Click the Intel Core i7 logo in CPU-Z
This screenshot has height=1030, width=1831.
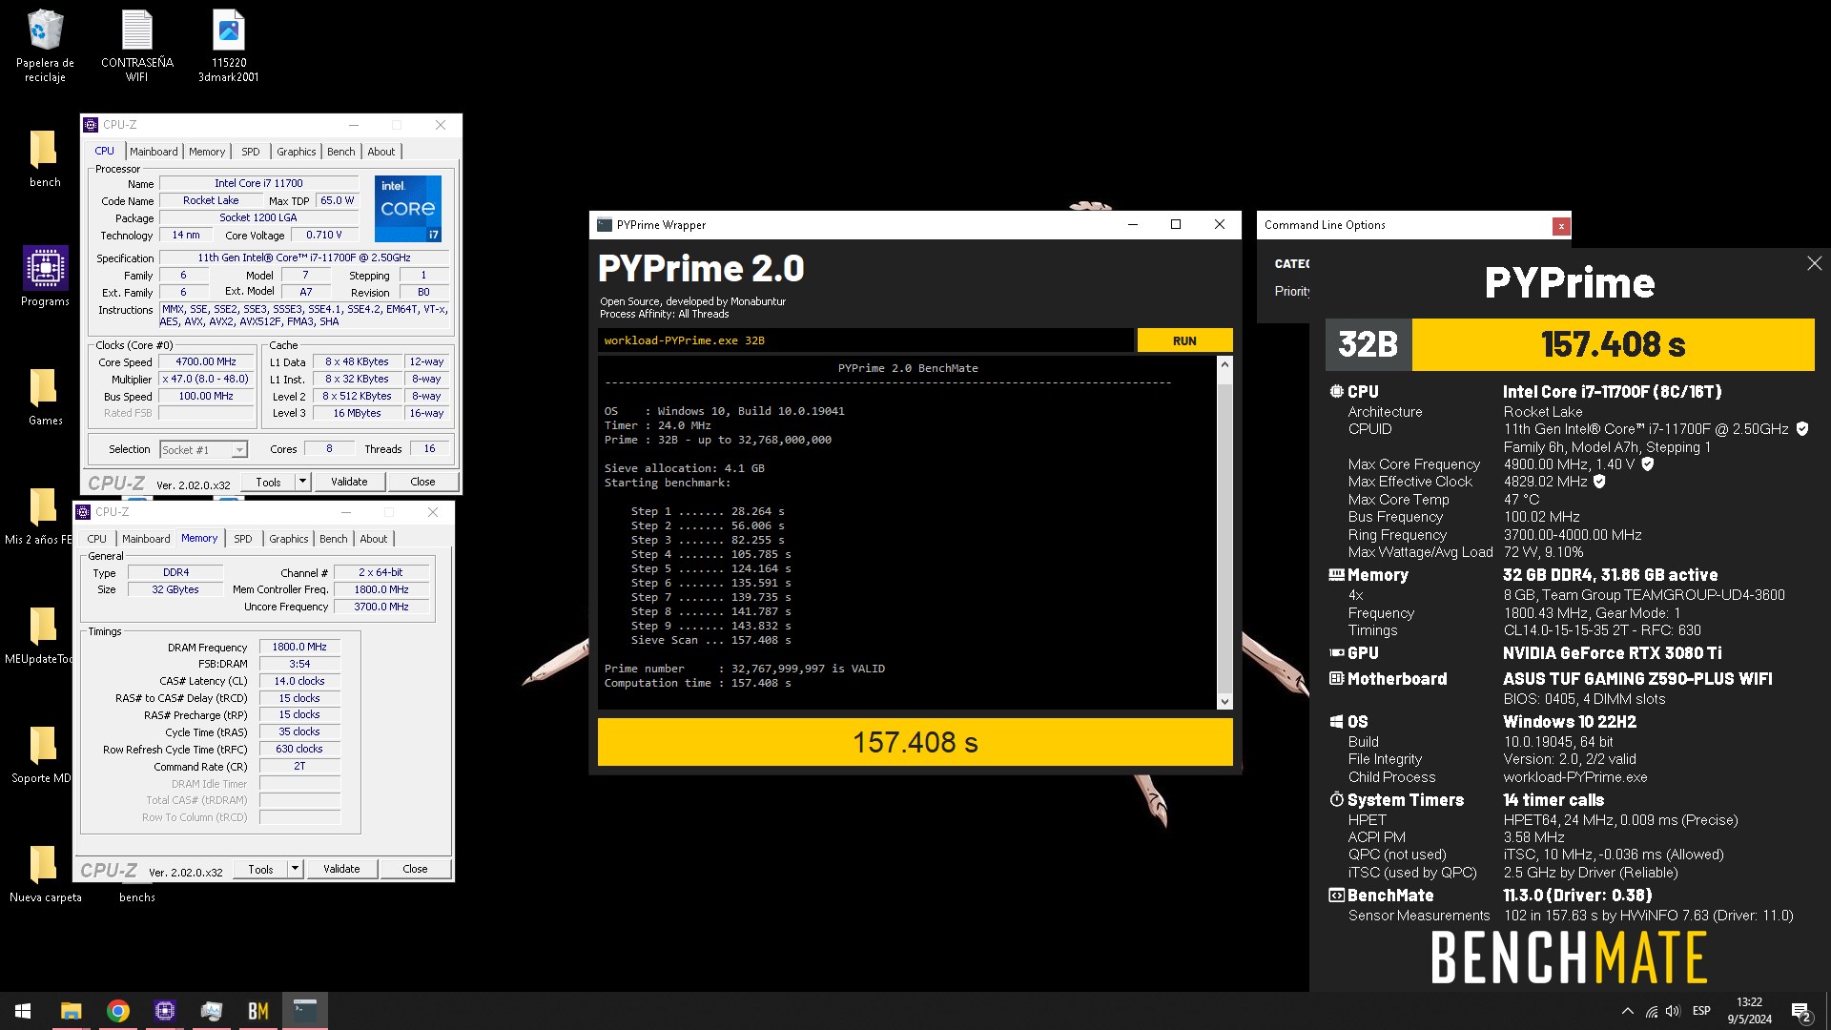tap(408, 208)
